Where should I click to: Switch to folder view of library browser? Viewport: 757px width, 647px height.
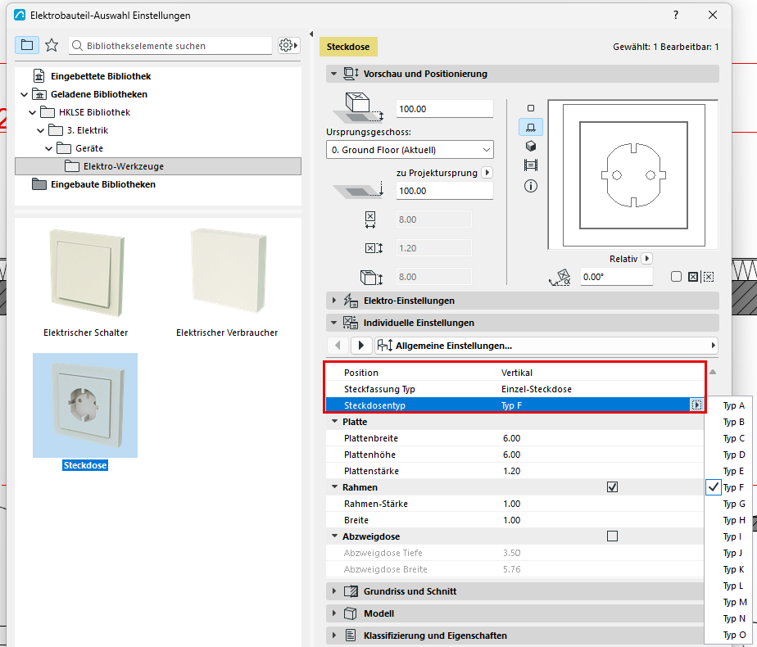pyautogui.click(x=27, y=45)
